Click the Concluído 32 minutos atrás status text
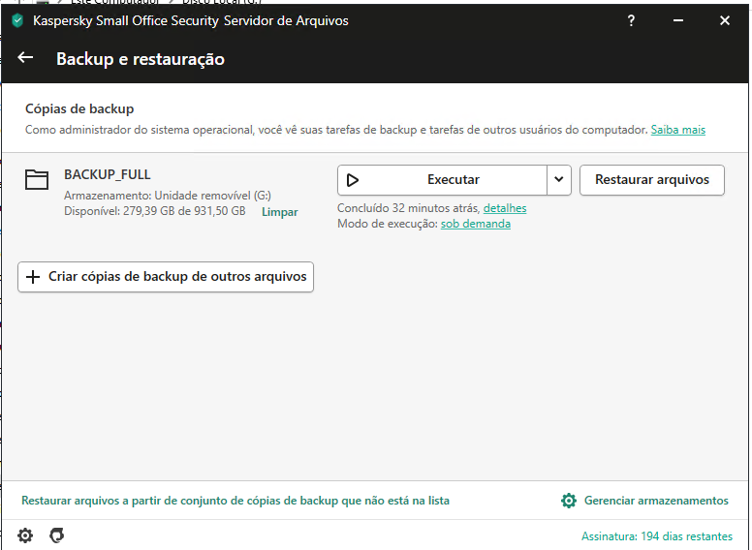 409,208
